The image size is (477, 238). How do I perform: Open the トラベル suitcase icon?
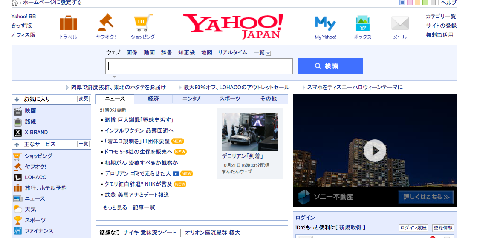tap(68, 23)
